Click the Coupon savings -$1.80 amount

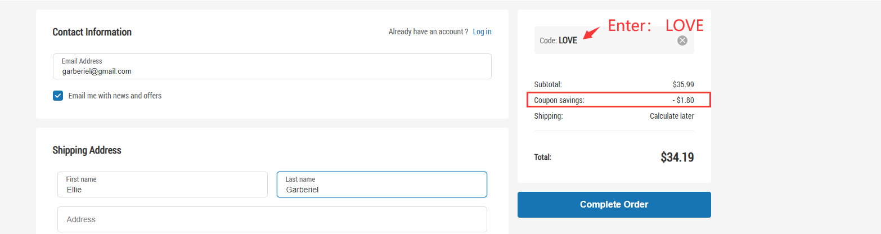[683, 100]
